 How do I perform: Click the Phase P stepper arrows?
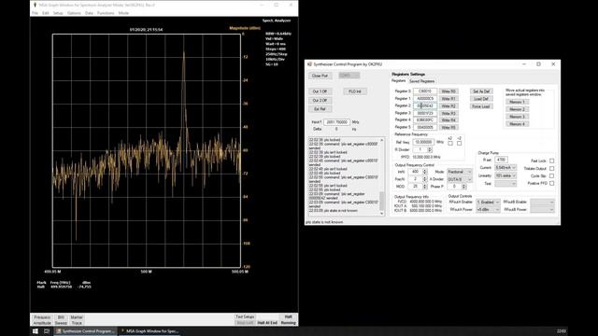pyautogui.click(x=463, y=187)
